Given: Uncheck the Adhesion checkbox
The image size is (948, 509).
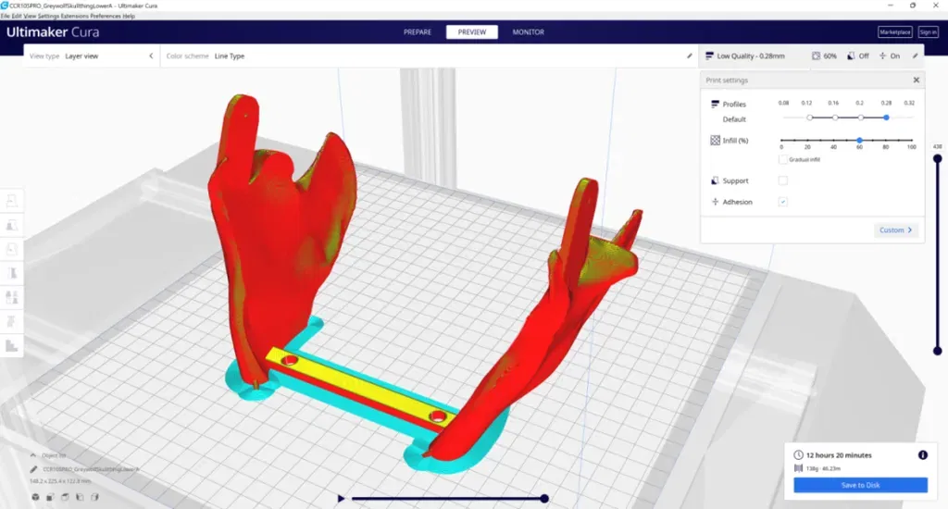Looking at the screenshot, I should (783, 202).
